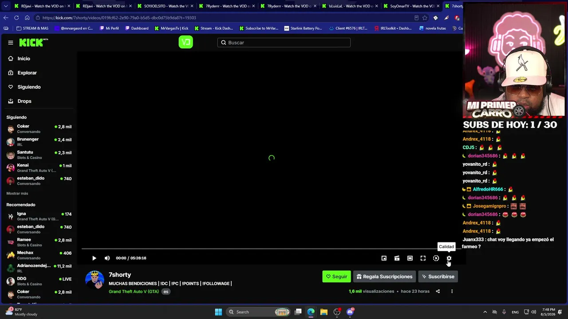Toggle fullscreen video mode
The height and width of the screenshot is (319, 568).
point(423,258)
